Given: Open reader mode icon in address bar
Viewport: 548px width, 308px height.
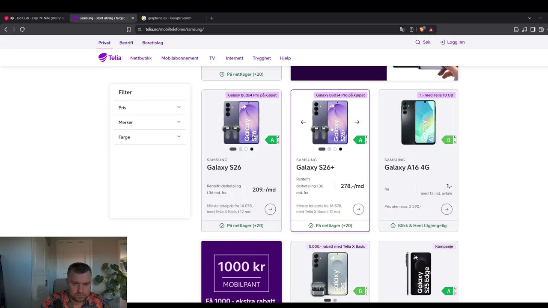Looking at the screenshot, I should click(x=411, y=30).
